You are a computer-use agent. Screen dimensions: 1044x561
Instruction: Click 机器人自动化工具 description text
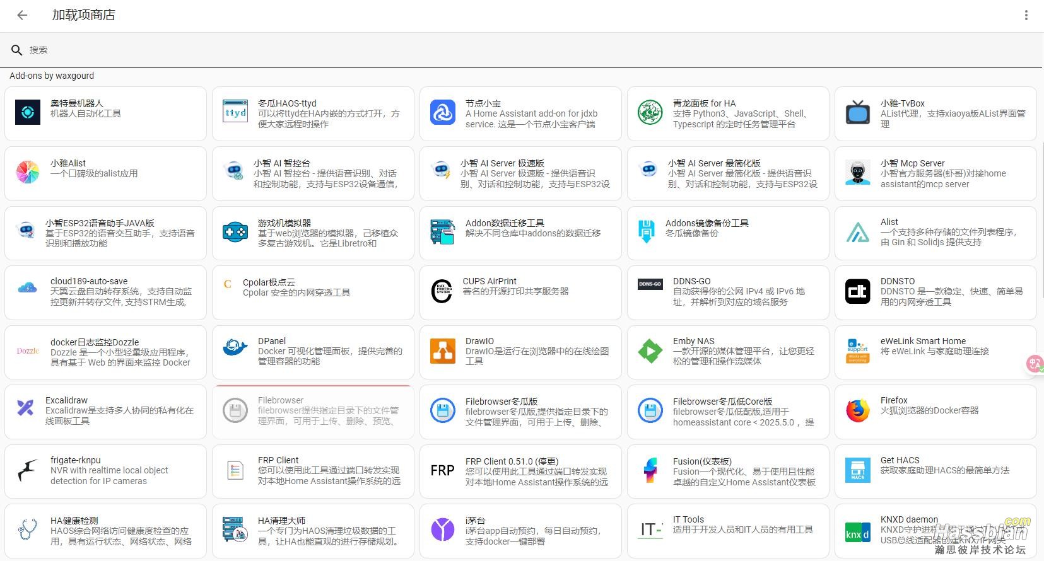tap(86, 114)
